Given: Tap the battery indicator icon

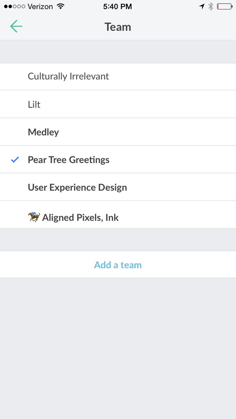Looking at the screenshot, I should pos(224,6).
